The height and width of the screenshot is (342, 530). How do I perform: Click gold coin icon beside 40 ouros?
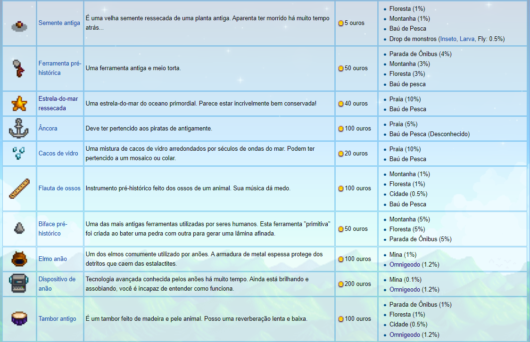(x=341, y=104)
